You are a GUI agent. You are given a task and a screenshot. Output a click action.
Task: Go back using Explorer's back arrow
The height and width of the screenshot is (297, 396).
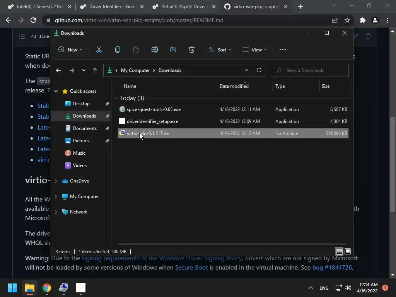[58, 70]
